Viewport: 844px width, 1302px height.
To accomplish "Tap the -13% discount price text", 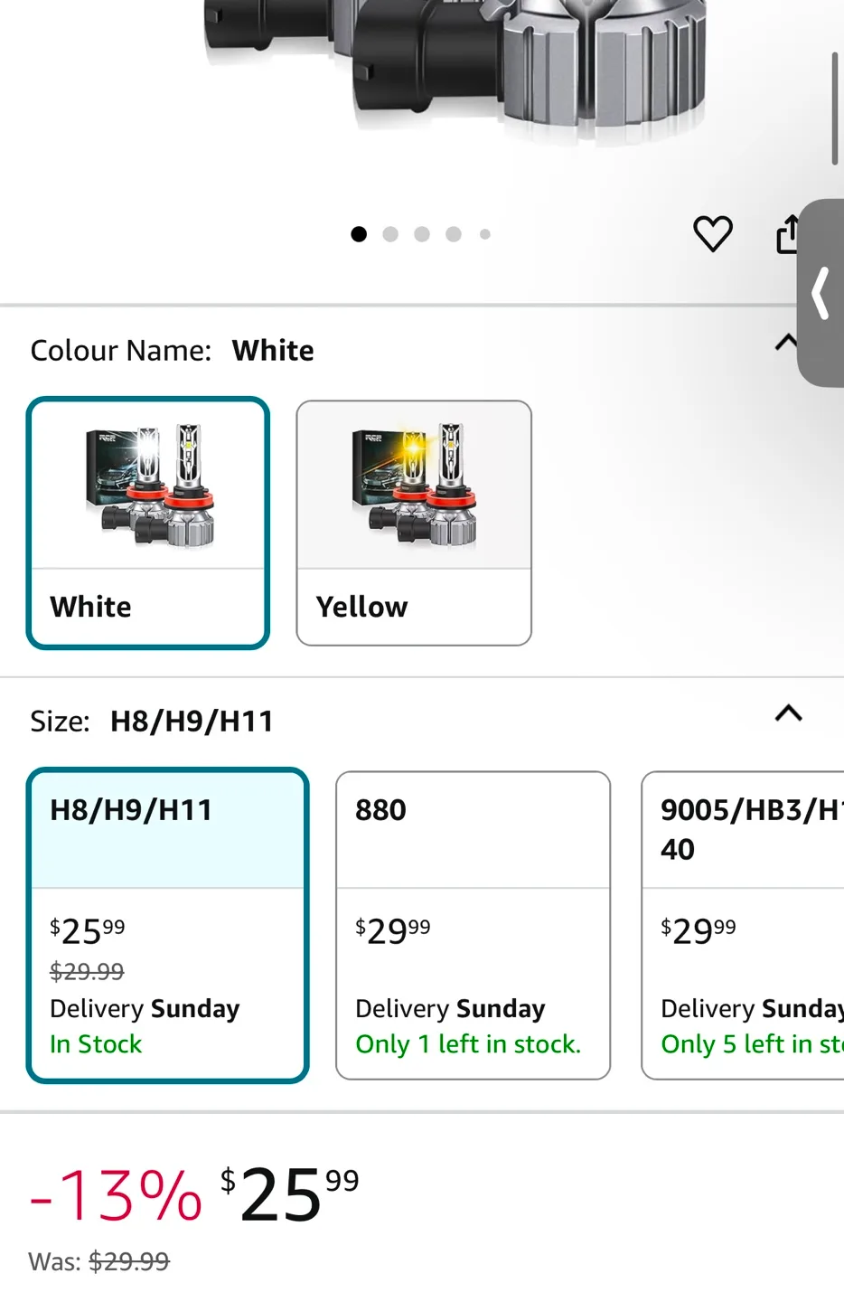I will pos(116,1195).
